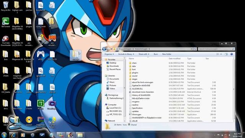
Task: Open the Organize dropdown menu
Action: [109, 54]
